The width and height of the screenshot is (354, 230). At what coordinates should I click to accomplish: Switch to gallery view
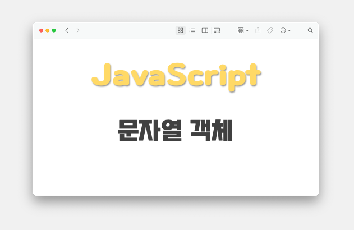click(x=217, y=30)
